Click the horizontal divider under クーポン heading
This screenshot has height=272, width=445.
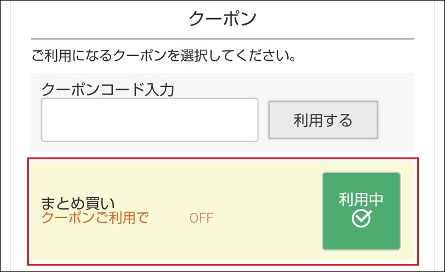click(x=222, y=39)
